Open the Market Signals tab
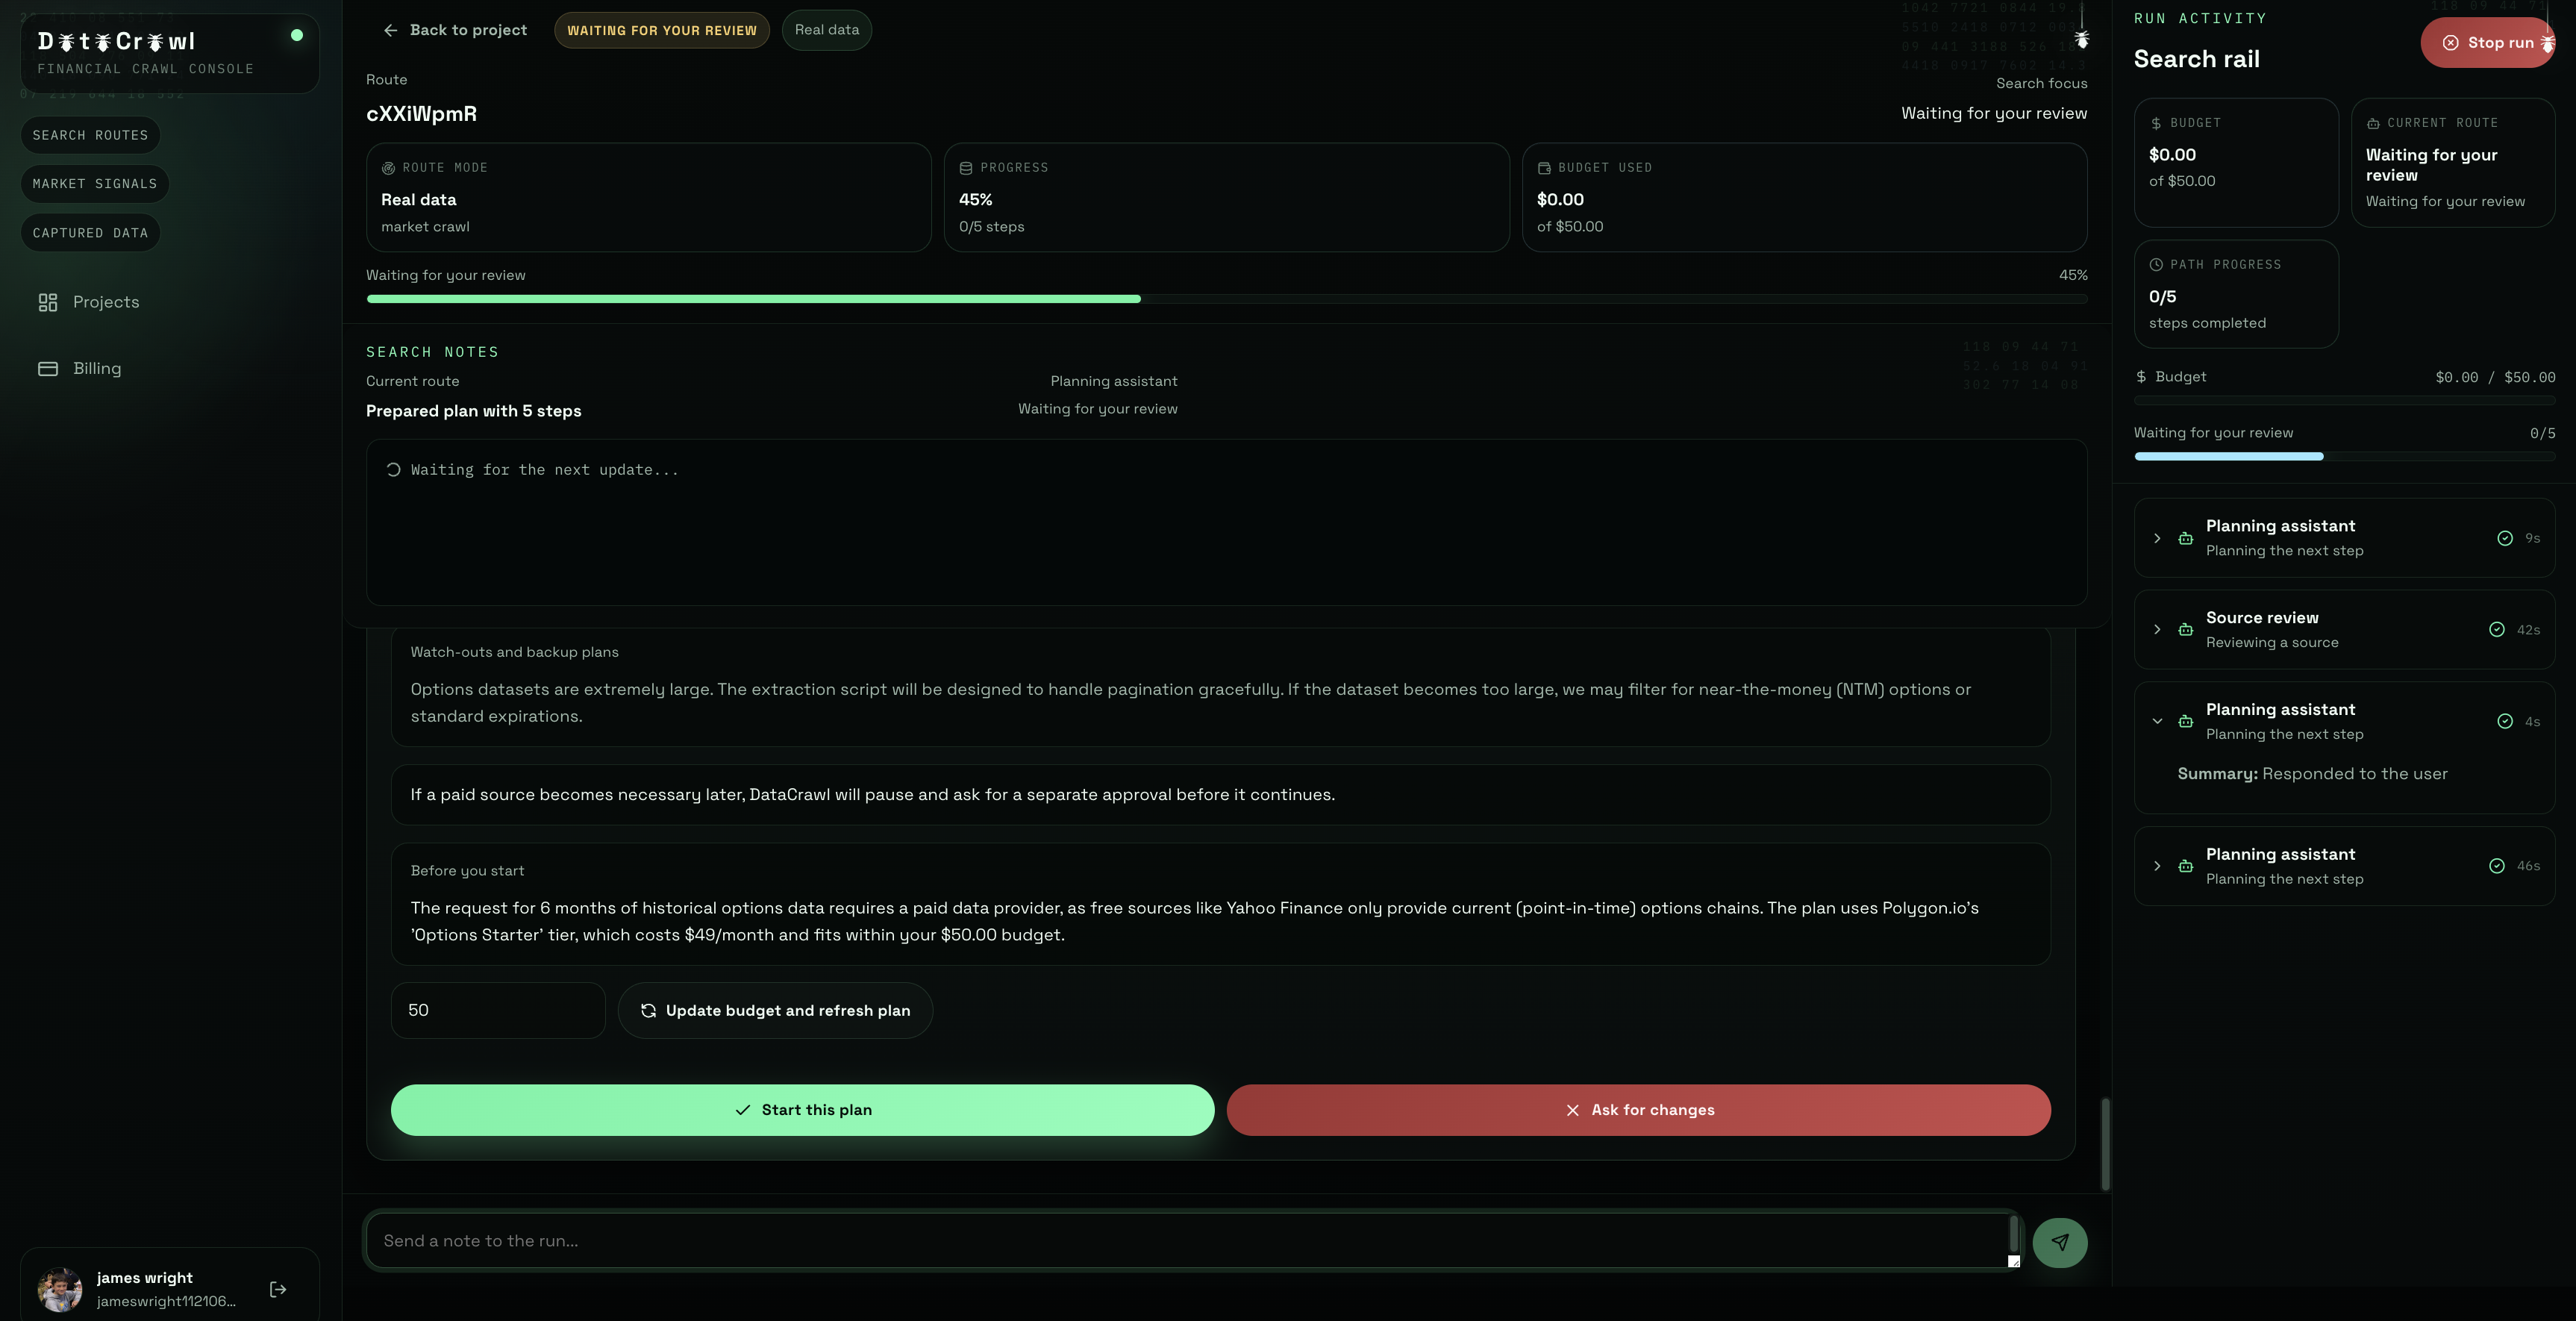Image resolution: width=2576 pixels, height=1321 pixels. click(x=95, y=184)
